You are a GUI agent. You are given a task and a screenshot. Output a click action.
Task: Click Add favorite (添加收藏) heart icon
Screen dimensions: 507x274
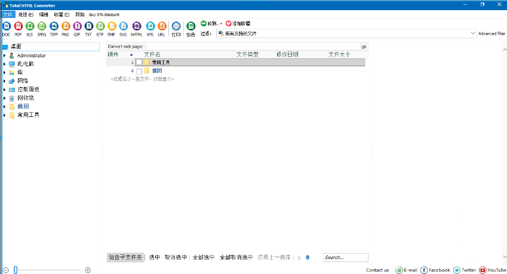228,23
